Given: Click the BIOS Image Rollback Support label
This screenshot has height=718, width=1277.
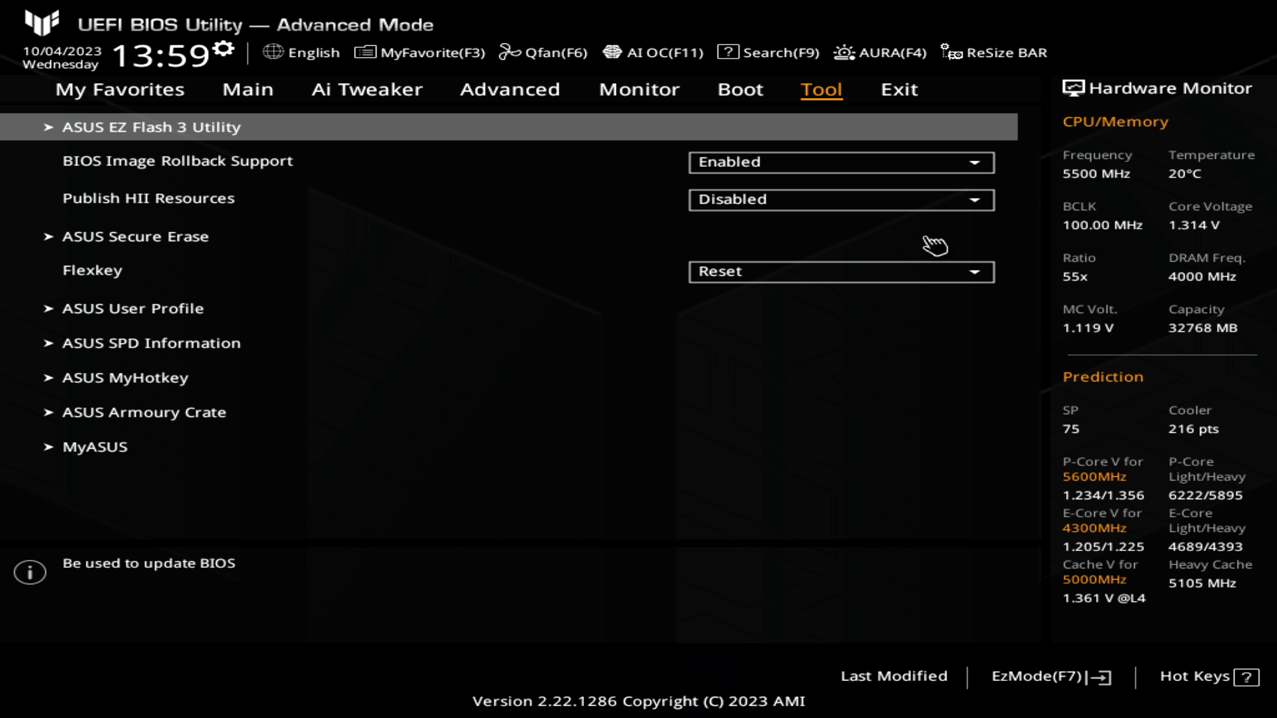Looking at the screenshot, I should (178, 161).
